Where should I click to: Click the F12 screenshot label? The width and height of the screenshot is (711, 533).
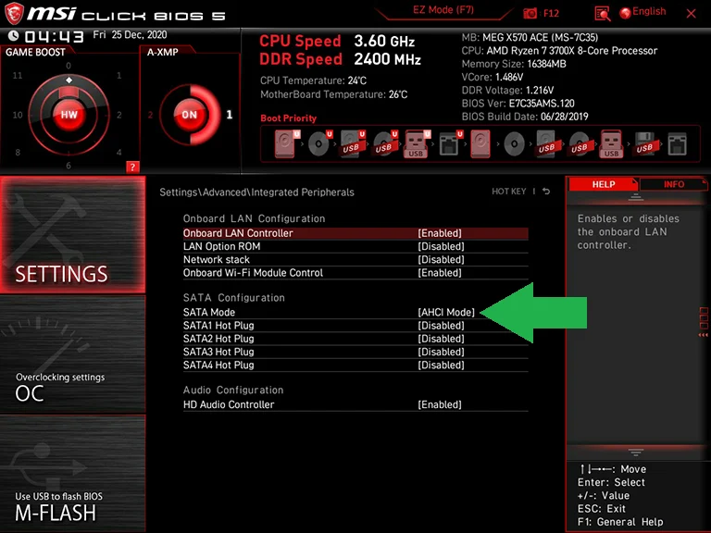pos(551,13)
